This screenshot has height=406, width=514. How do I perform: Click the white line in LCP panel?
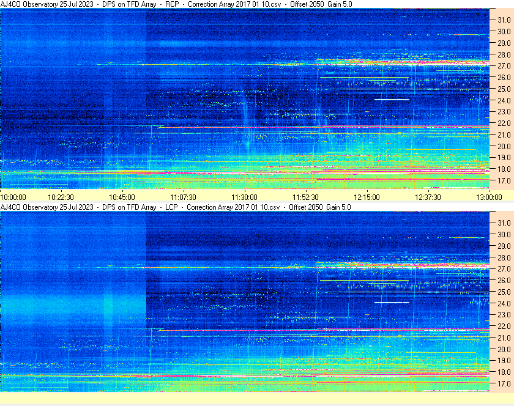[x=392, y=302]
